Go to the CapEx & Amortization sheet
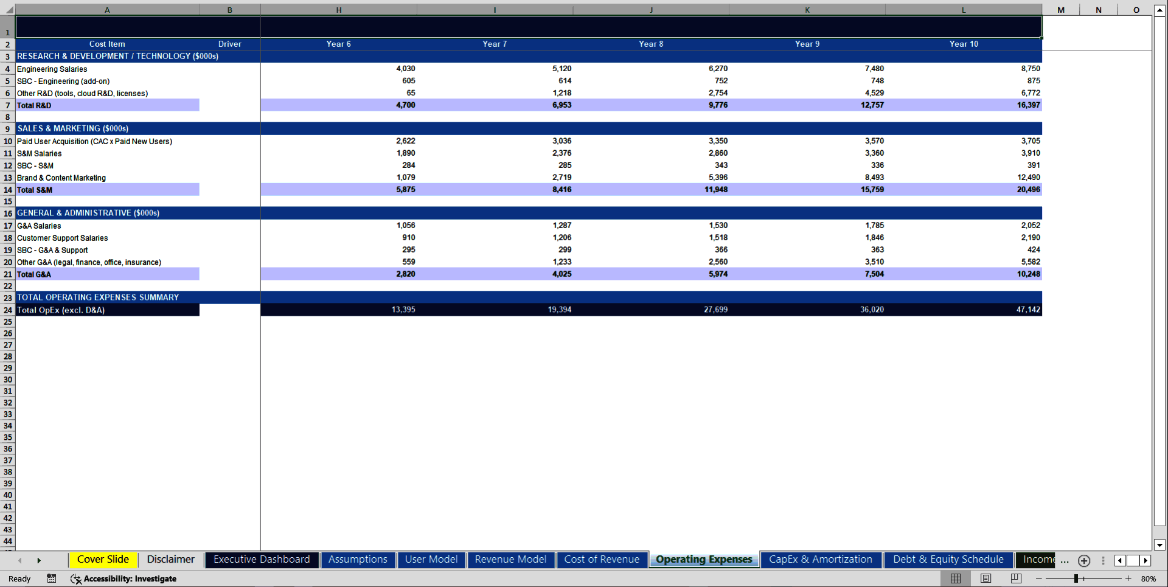This screenshot has height=587, width=1168. coord(821,559)
